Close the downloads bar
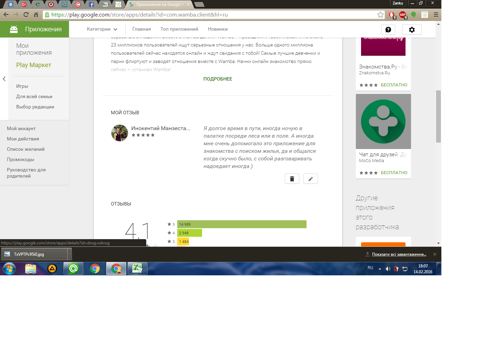The width and height of the screenshot is (480, 339). [x=435, y=254]
